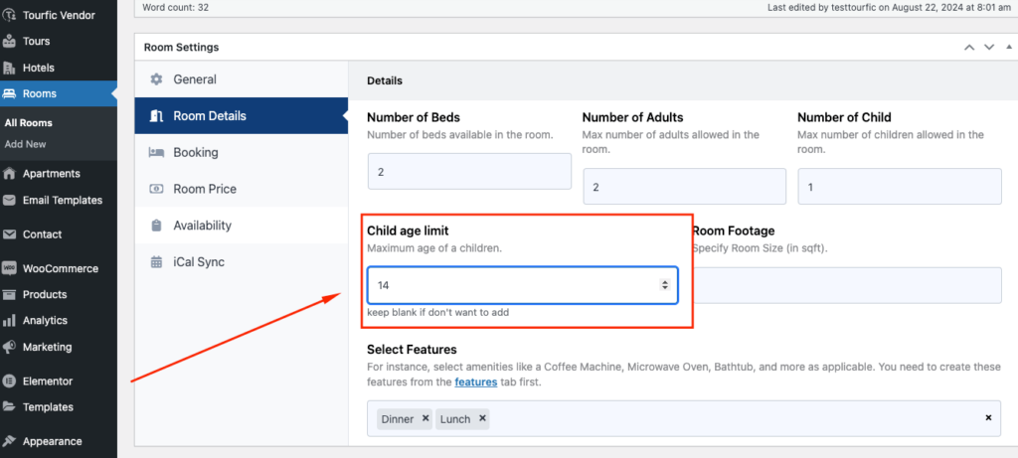Click the Appearance paintbrush icon
Image resolution: width=1018 pixels, height=458 pixels.
click(x=9, y=441)
